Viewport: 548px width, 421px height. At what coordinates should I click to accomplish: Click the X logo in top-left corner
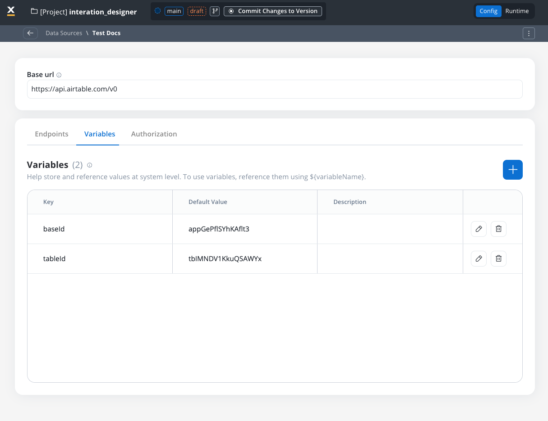point(11,11)
